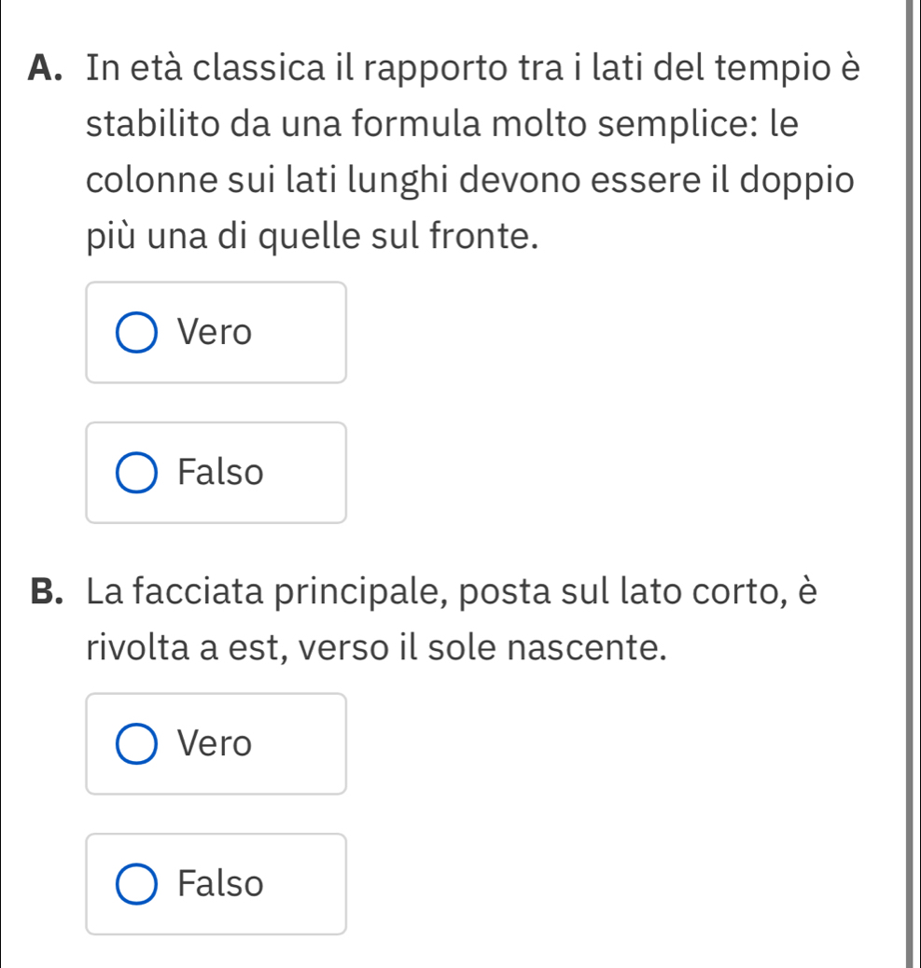Select the Falso radio button for statement A

coord(136,473)
